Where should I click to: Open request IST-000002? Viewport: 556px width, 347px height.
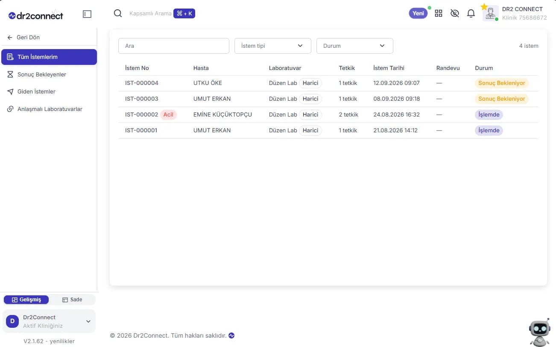tap(142, 114)
